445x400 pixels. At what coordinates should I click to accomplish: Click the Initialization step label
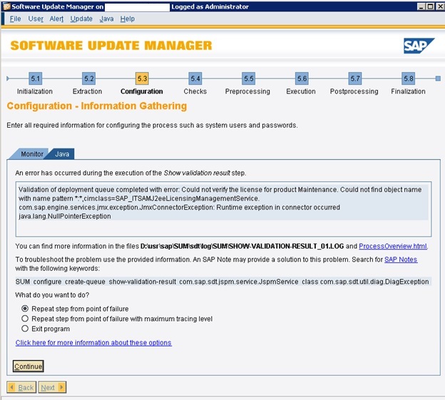[35, 91]
